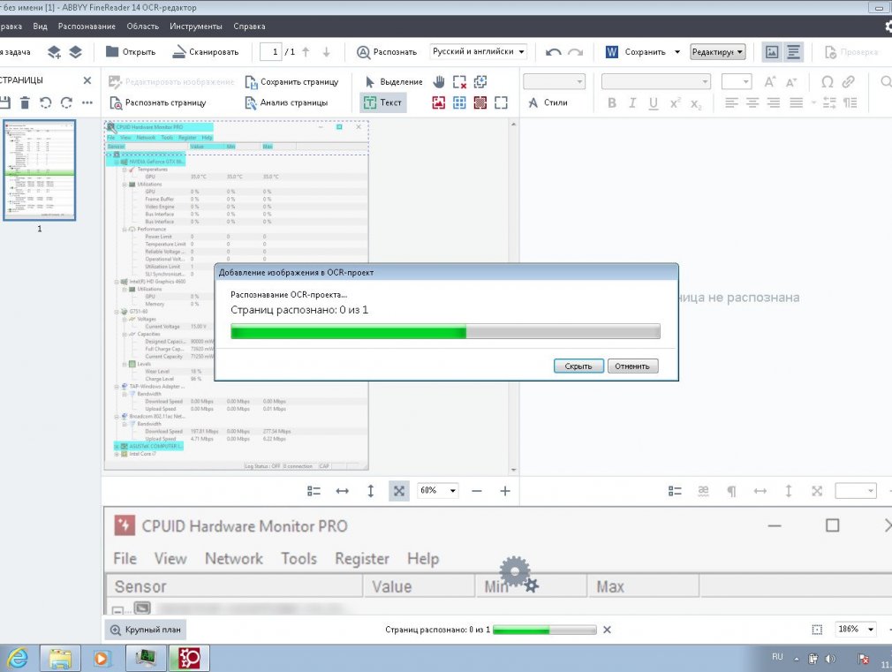Activate the Текст area tool
Viewport: 892px width, 672px height.
click(383, 102)
